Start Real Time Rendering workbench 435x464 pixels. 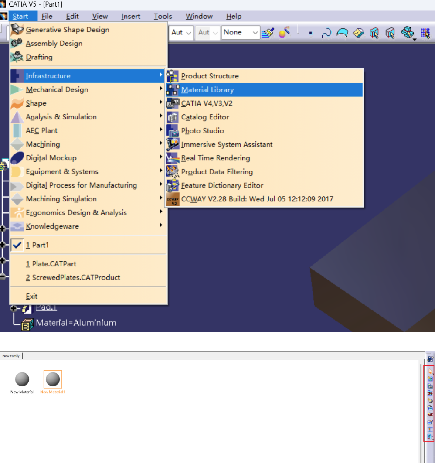[x=264, y=158]
